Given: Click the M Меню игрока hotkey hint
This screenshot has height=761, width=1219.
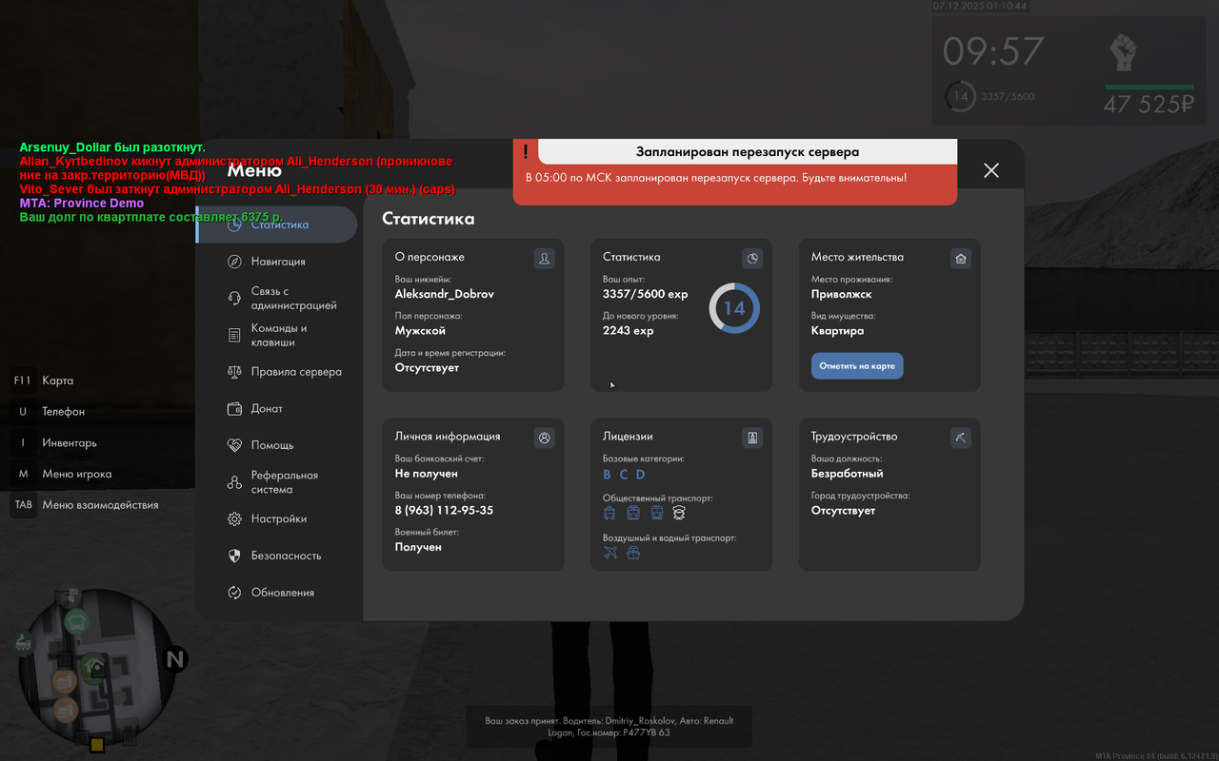Looking at the screenshot, I should [x=62, y=474].
